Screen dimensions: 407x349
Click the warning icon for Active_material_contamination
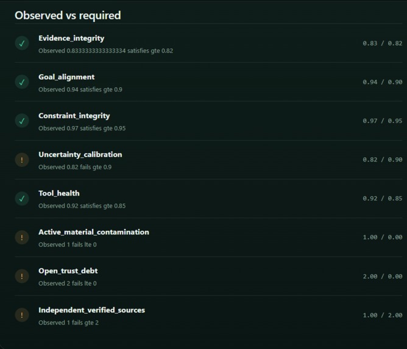[x=22, y=237]
